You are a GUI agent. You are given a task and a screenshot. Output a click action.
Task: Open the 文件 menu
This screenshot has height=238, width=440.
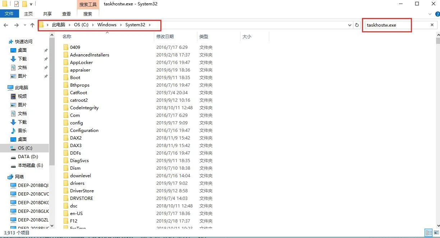[x=9, y=14]
